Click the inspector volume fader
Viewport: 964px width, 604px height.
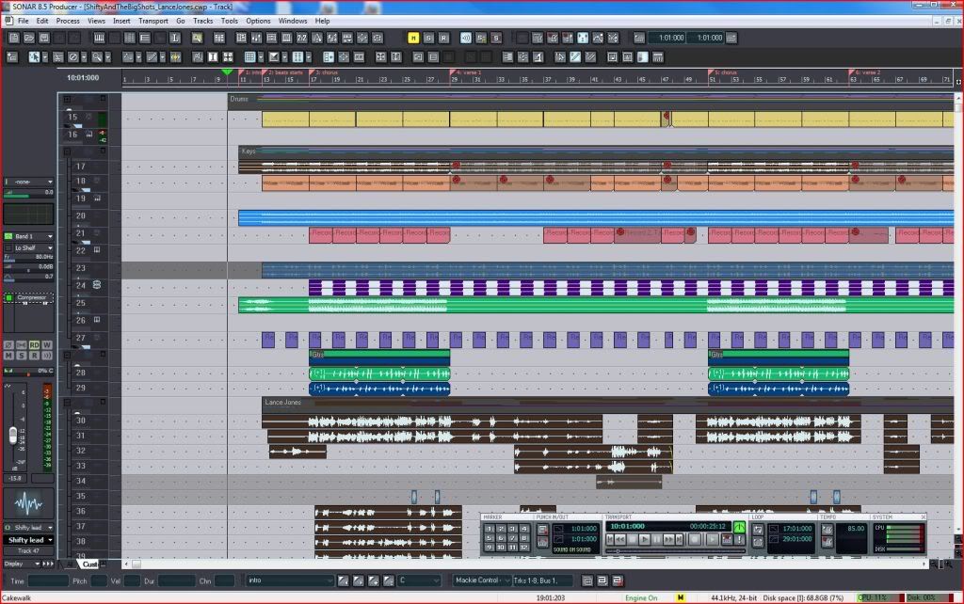point(13,435)
